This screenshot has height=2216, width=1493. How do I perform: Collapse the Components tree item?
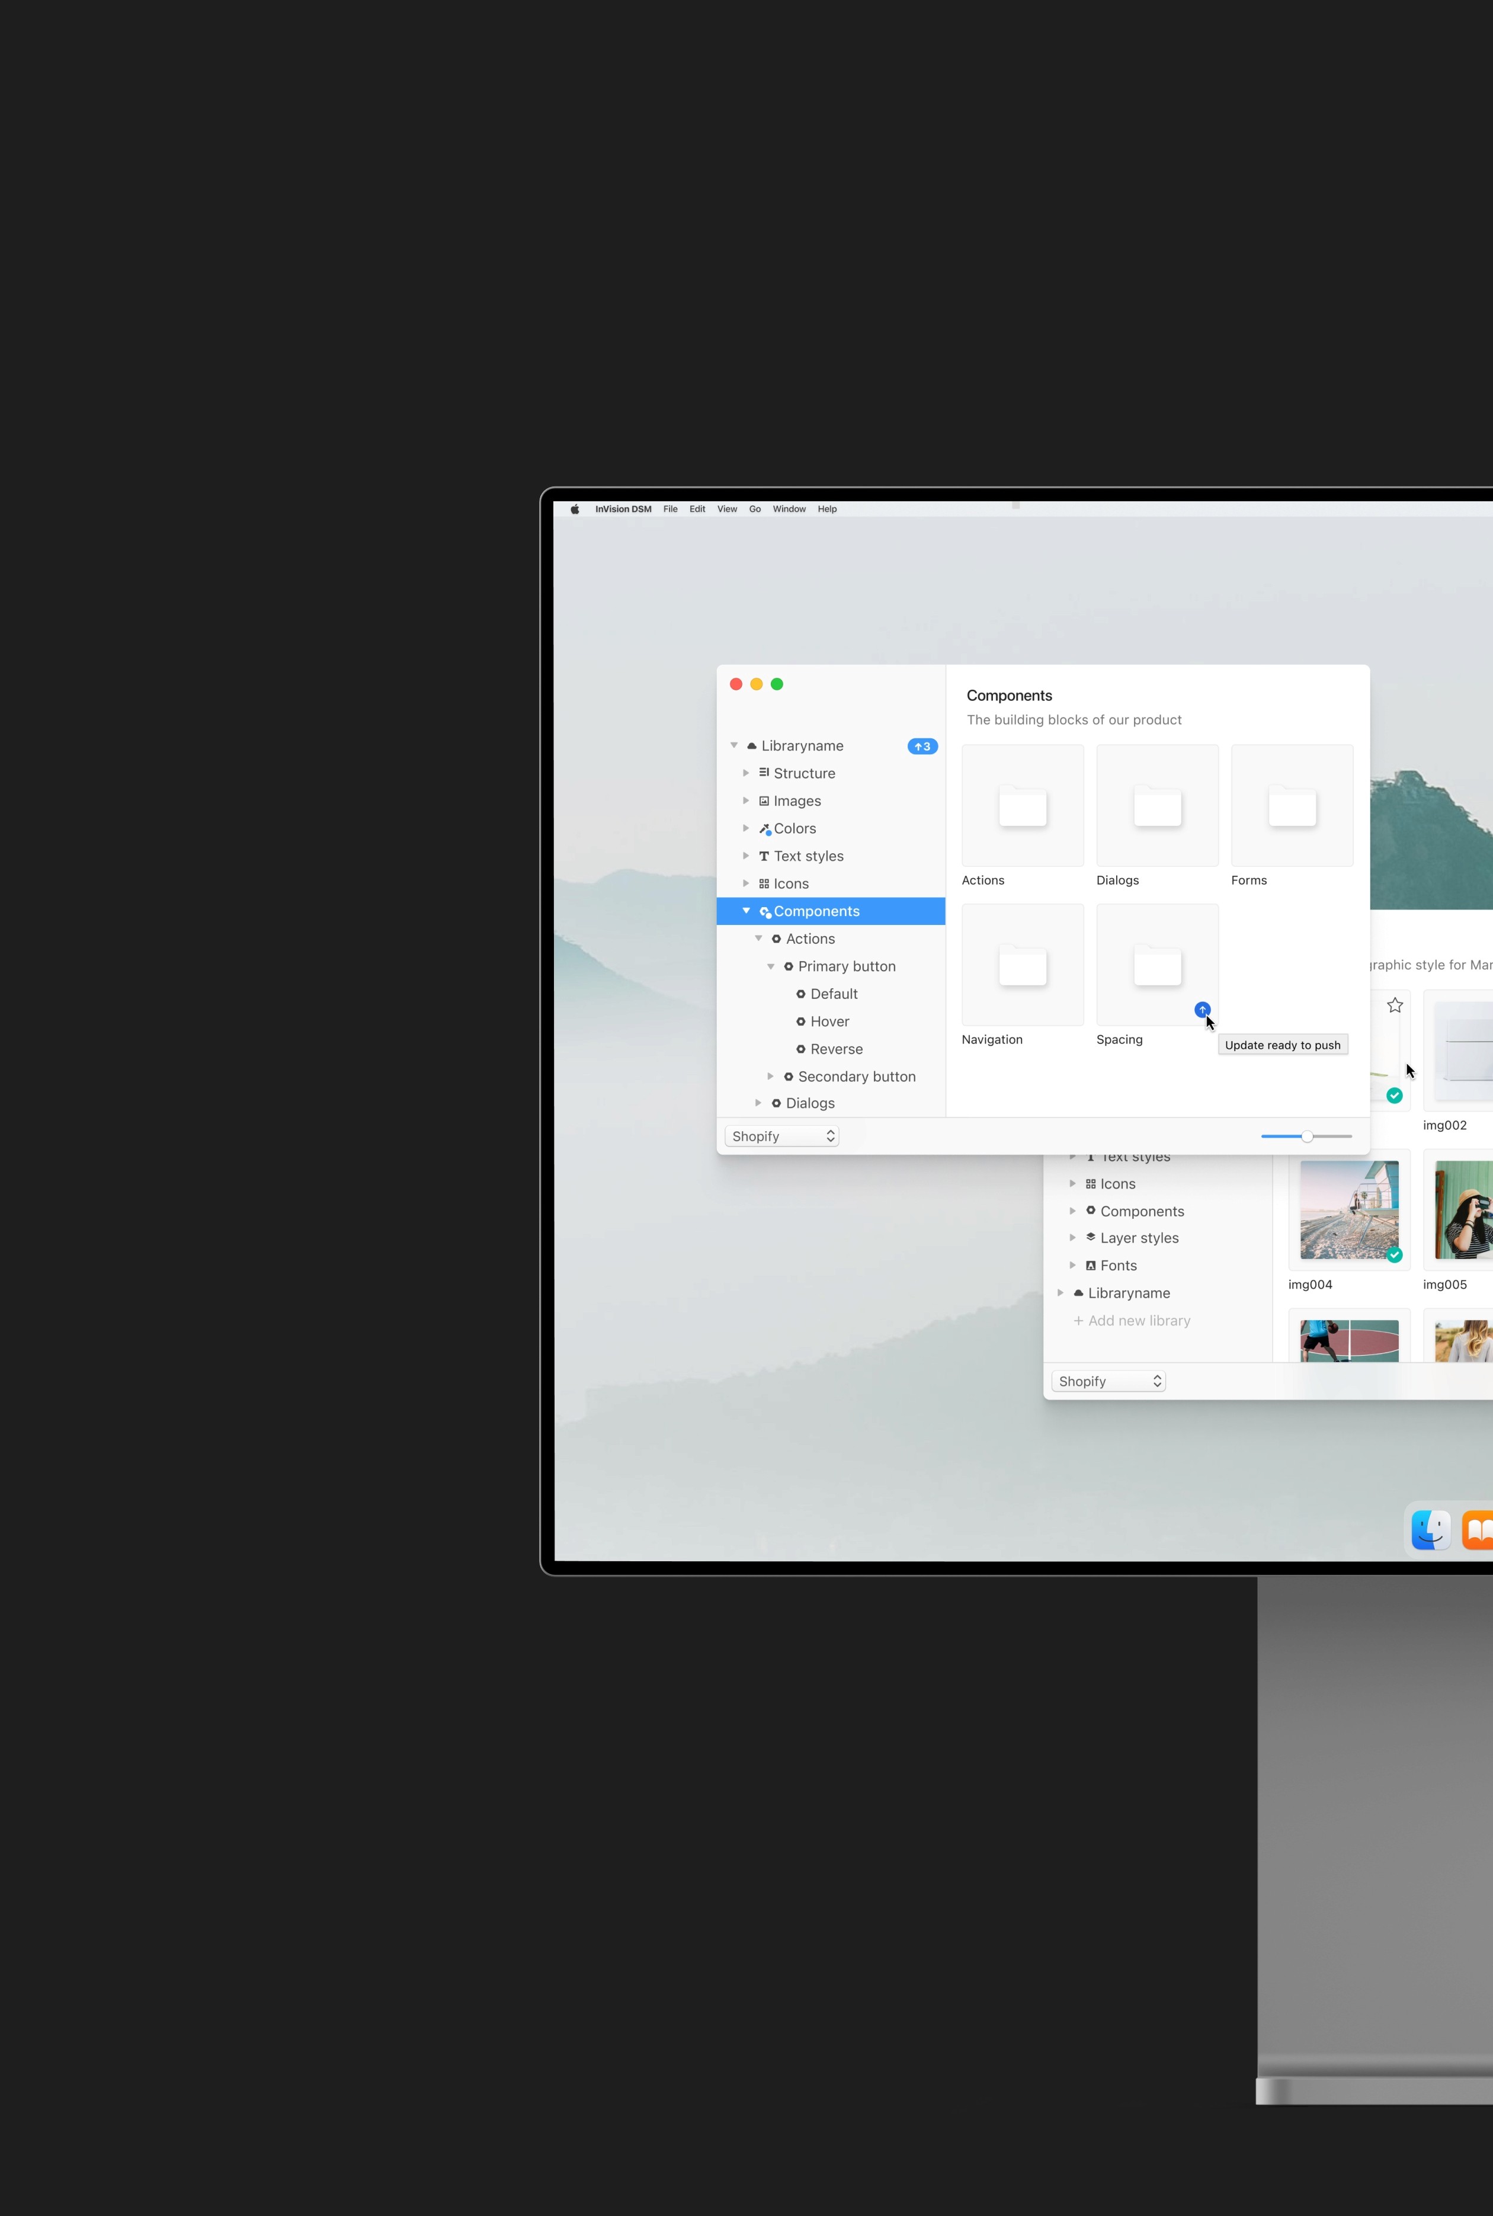746,911
